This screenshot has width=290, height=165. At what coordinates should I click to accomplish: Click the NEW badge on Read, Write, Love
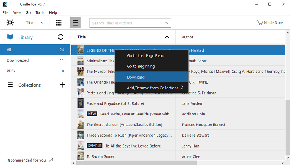pos(92,114)
